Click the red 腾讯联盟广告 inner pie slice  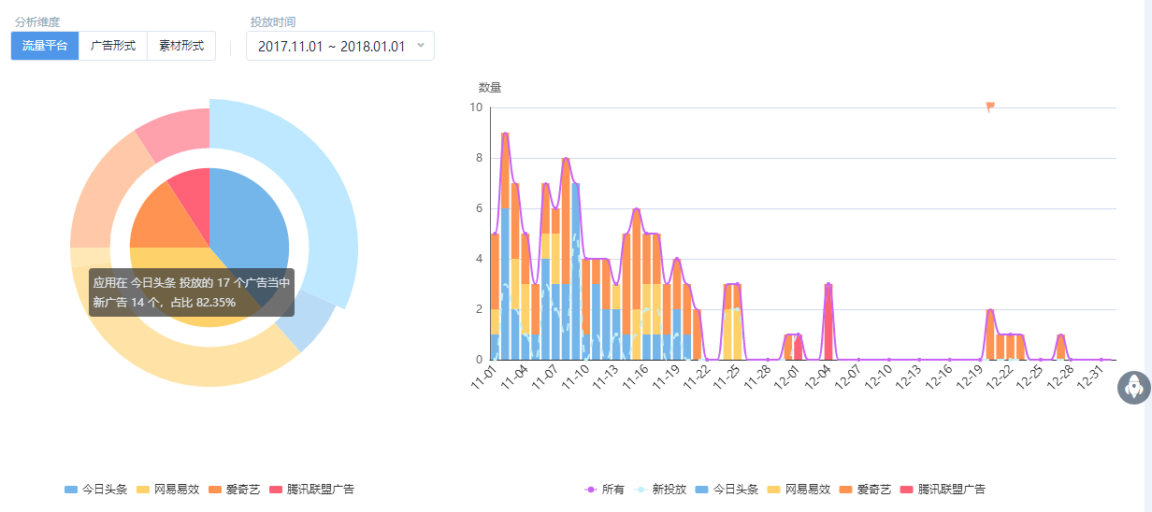(x=192, y=187)
